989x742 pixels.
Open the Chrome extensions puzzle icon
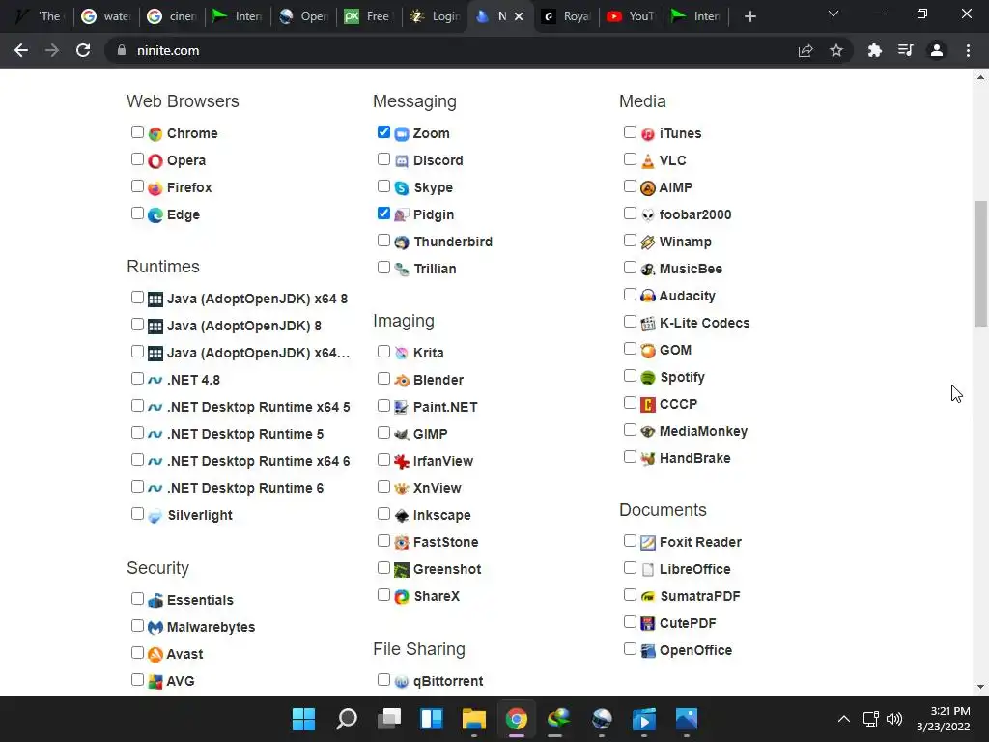pyautogui.click(x=874, y=50)
